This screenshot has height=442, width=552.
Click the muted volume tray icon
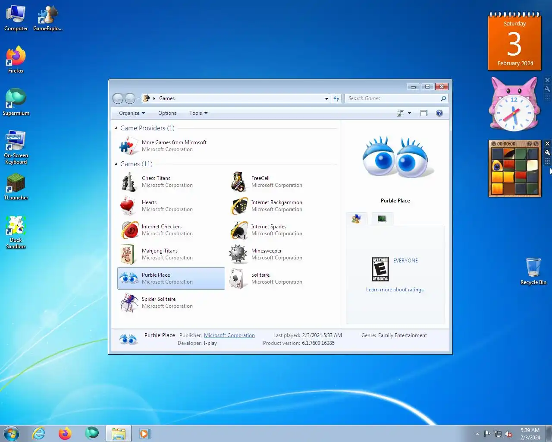(508, 434)
